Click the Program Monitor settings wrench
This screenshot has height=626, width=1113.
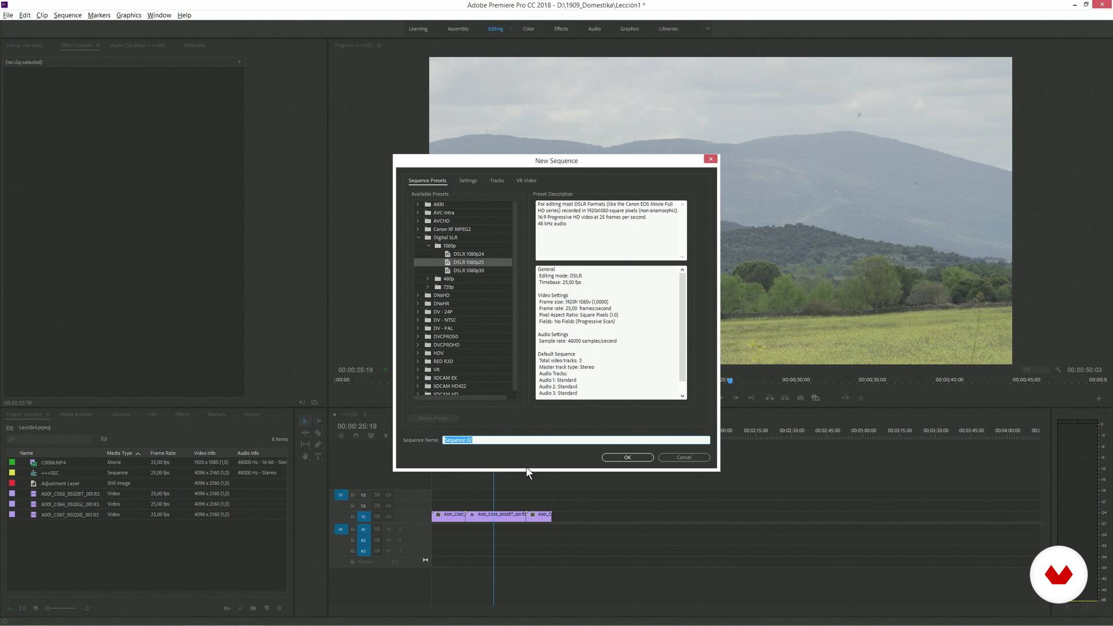point(1058,370)
